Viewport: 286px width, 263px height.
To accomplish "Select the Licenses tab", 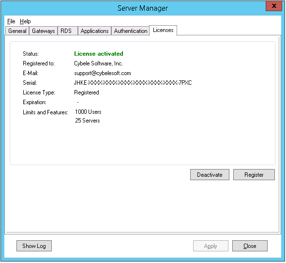I will click(x=163, y=30).
